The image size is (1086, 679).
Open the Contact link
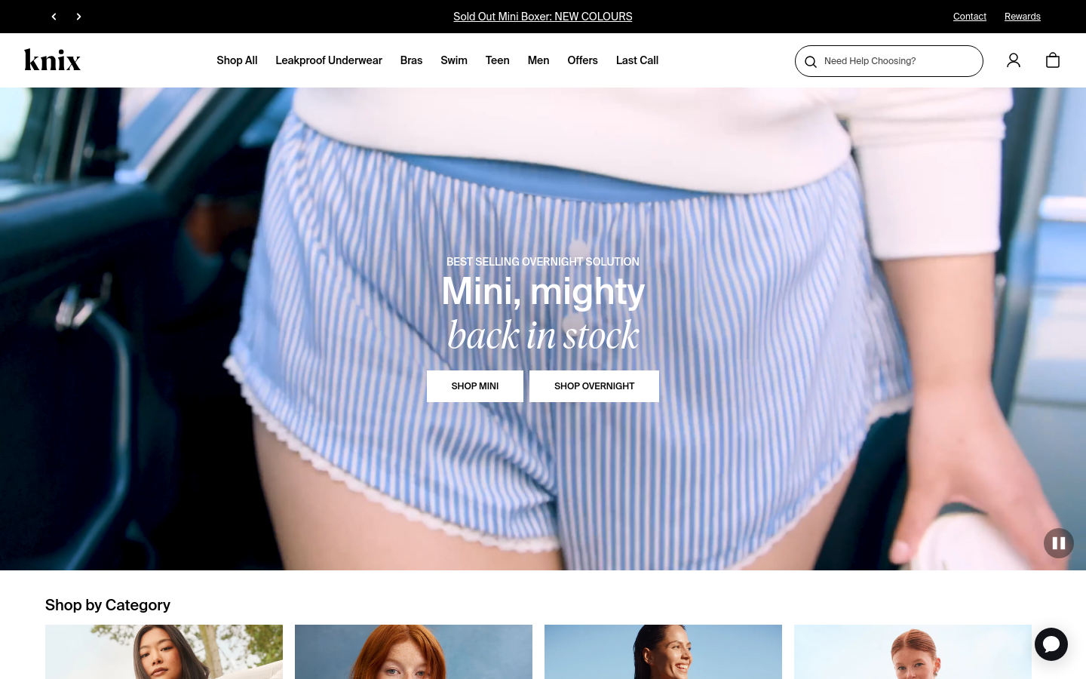click(x=970, y=17)
